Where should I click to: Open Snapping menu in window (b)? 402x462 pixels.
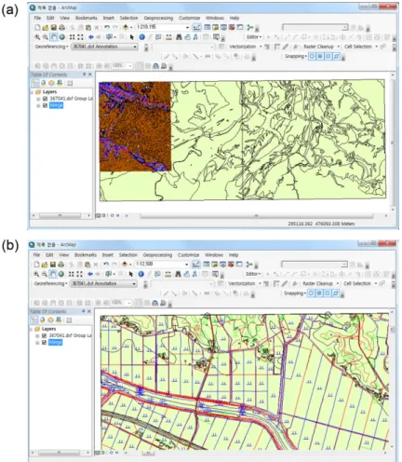(294, 293)
